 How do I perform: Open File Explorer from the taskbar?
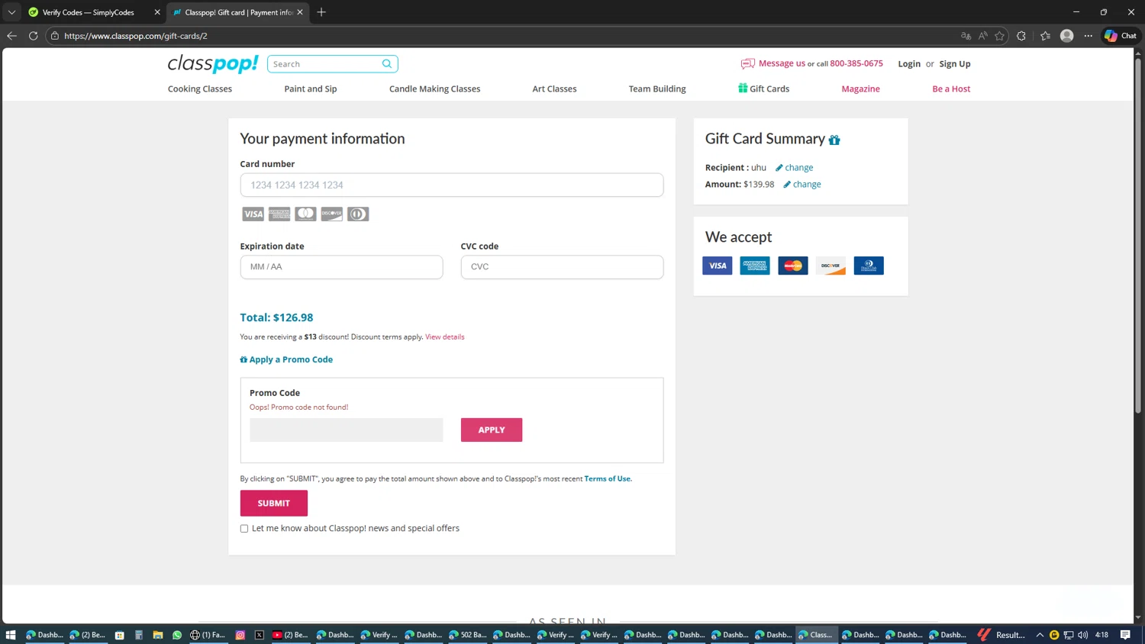point(158,635)
